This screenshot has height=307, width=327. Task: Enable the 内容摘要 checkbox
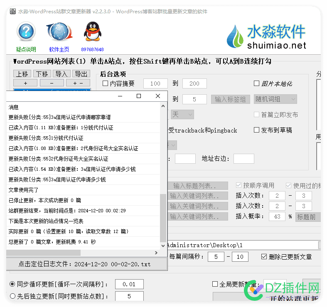pyautogui.click(x=105, y=84)
